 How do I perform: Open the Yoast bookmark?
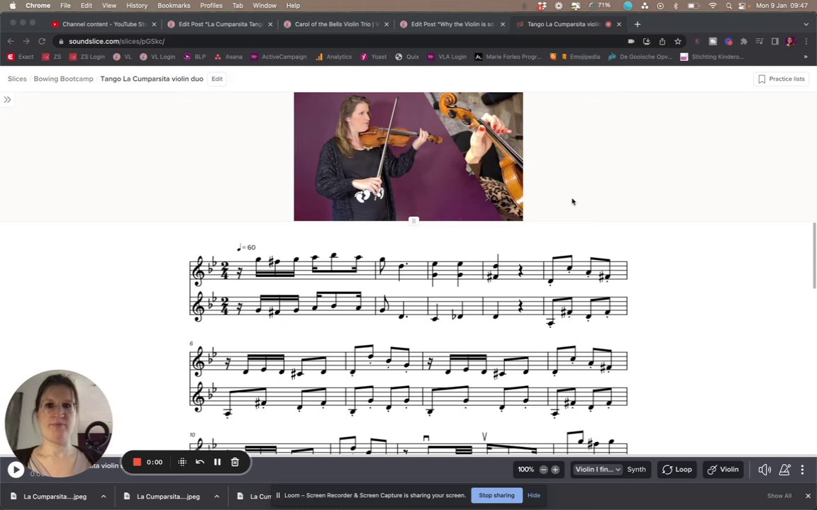point(373,57)
